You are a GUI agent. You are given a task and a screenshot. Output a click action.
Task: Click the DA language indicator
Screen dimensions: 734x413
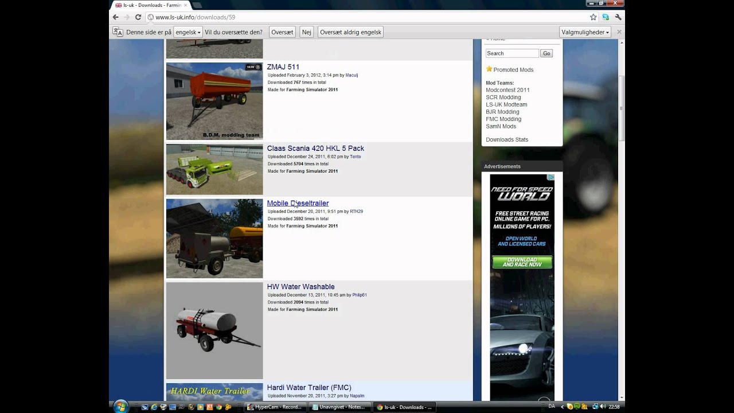(x=551, y=407)
